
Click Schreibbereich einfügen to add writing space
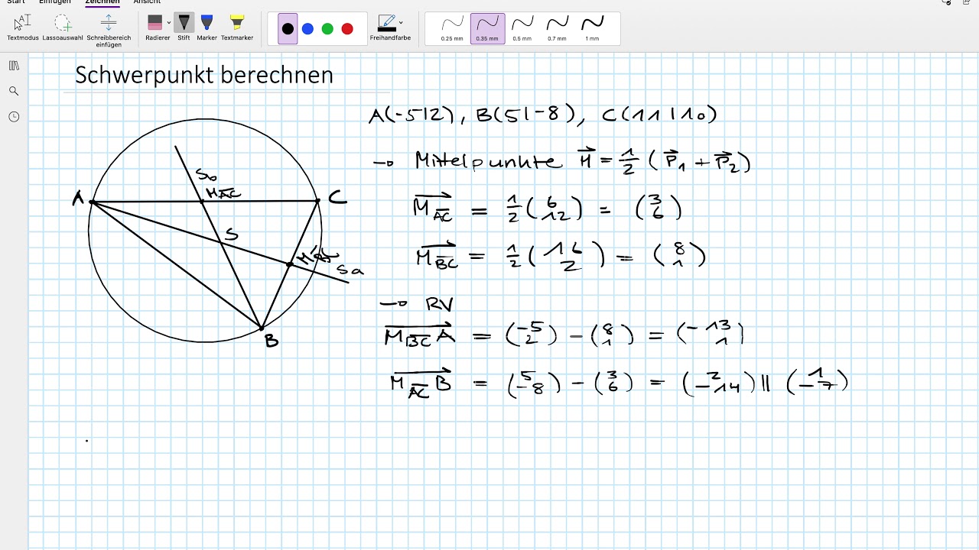109,31
